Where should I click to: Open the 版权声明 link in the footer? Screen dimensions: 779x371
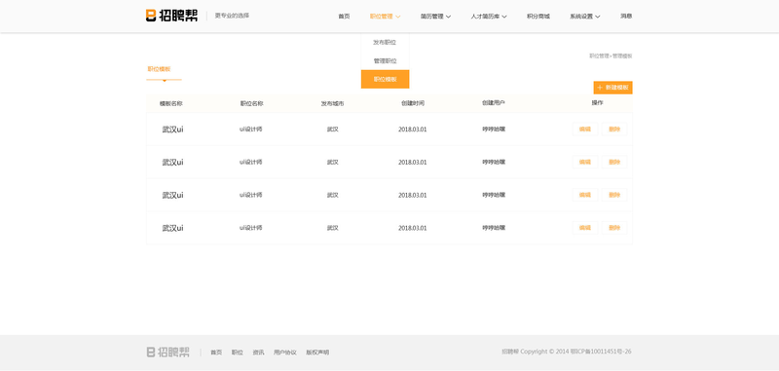(x=317, y=352)
